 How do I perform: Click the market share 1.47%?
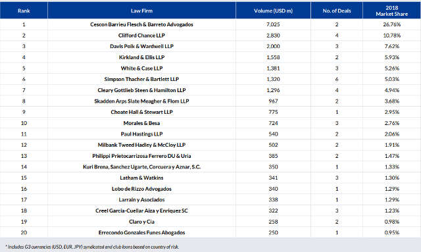click(x=392, y=156)
